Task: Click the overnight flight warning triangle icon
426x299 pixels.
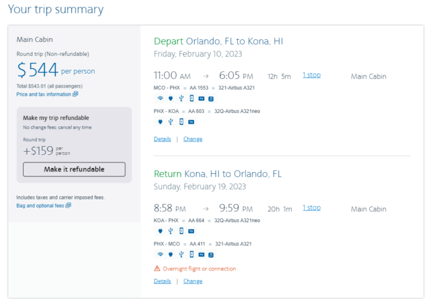Action: tap(157, 269)
